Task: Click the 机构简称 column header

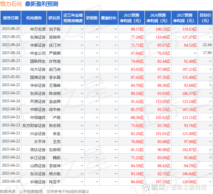Action: 34,18
